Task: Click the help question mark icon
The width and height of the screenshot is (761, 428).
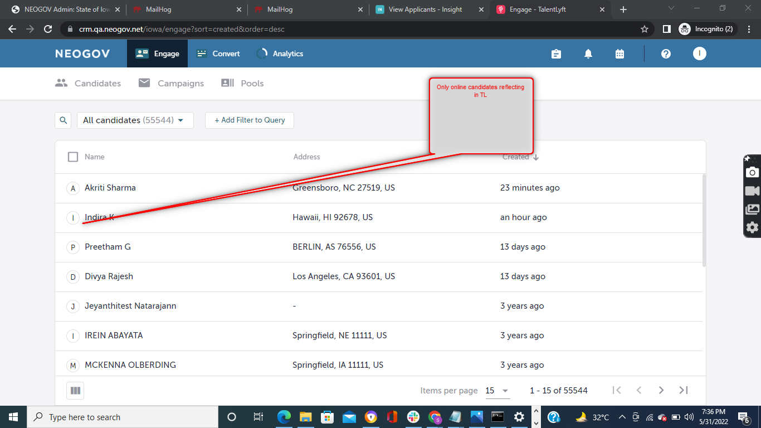Action: tap(666, 54)
